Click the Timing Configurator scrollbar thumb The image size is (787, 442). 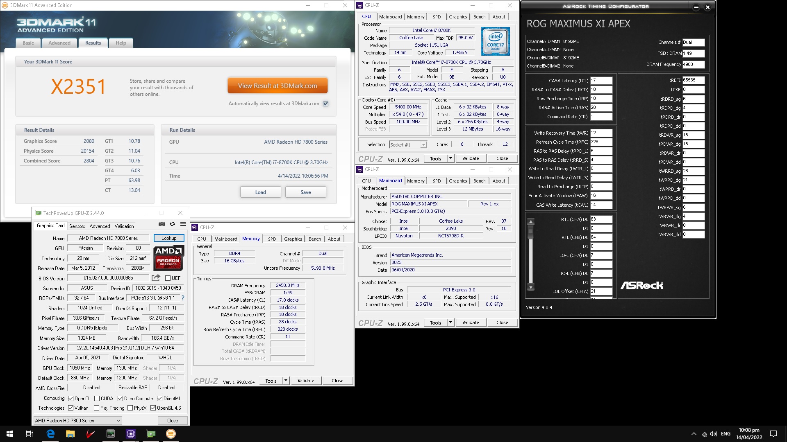[531, 232]
